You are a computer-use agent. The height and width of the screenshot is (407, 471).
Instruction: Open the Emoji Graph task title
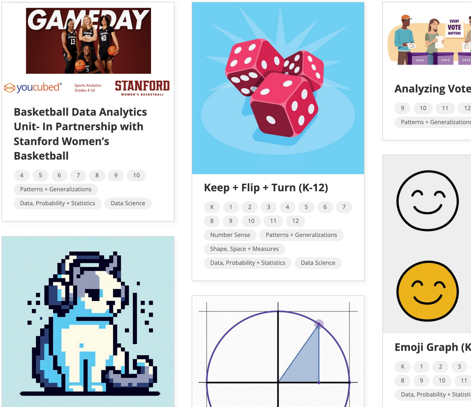[433, 347]
